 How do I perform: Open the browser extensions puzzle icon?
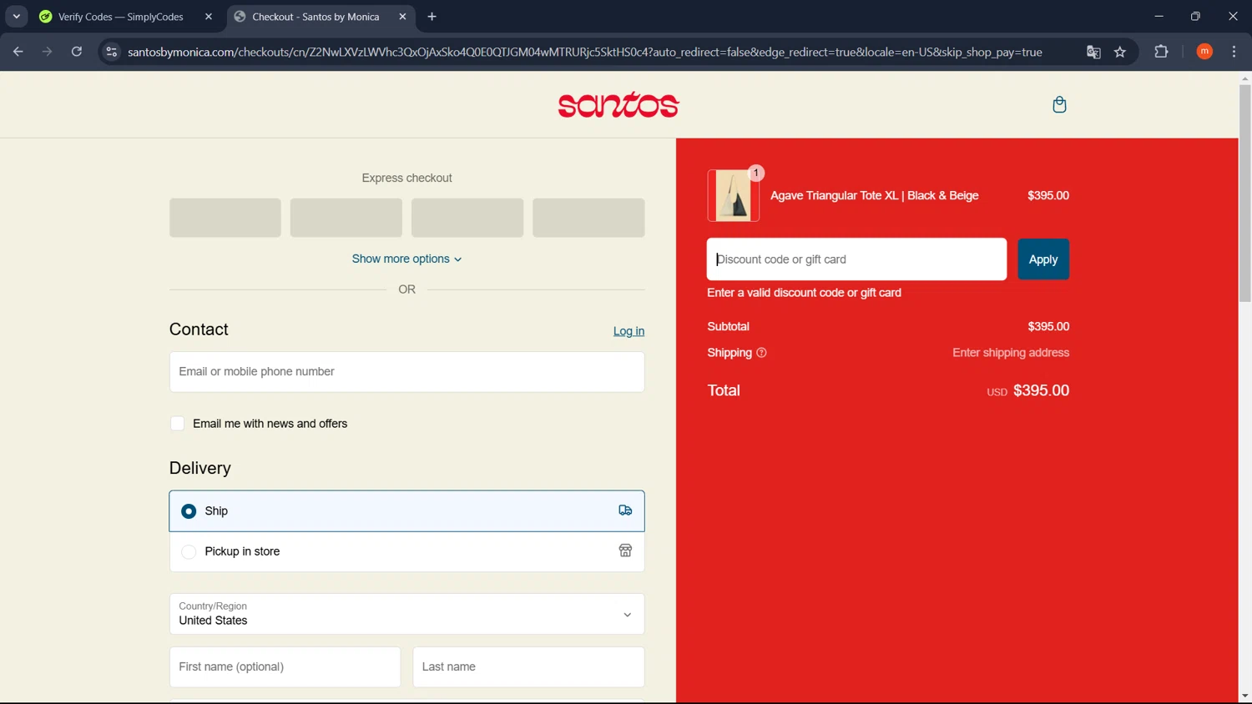click(x=1161, y=52)
